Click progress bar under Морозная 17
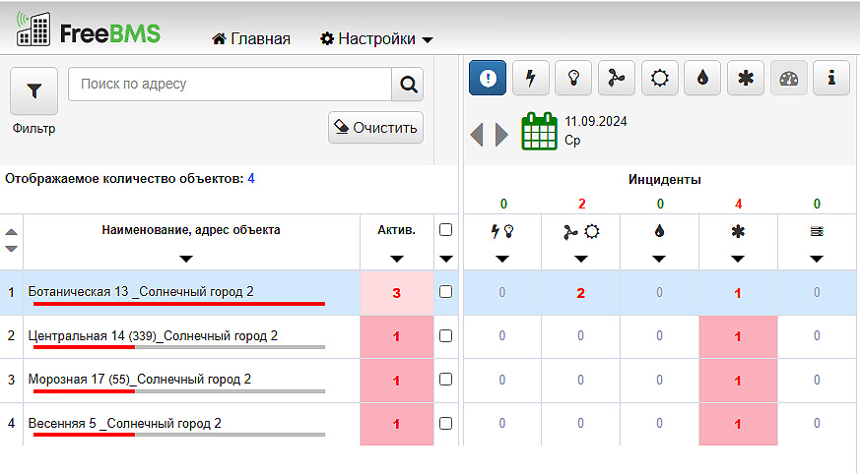This screenshot has width=860, height=473. tap(179, 390)
